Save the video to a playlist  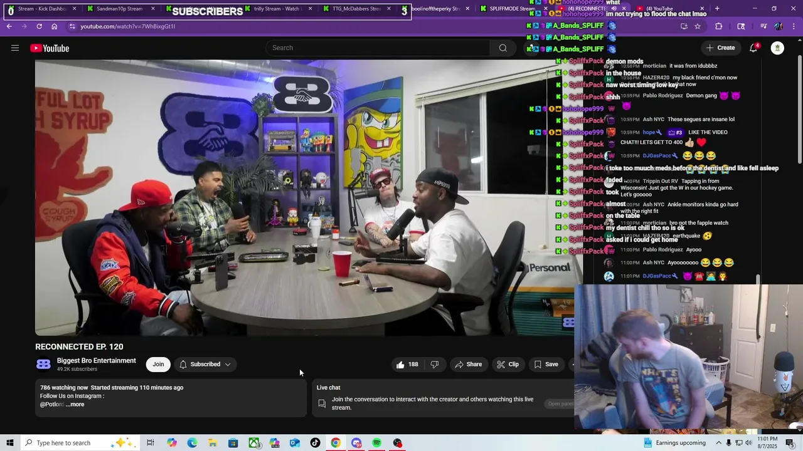pos(546,365)
